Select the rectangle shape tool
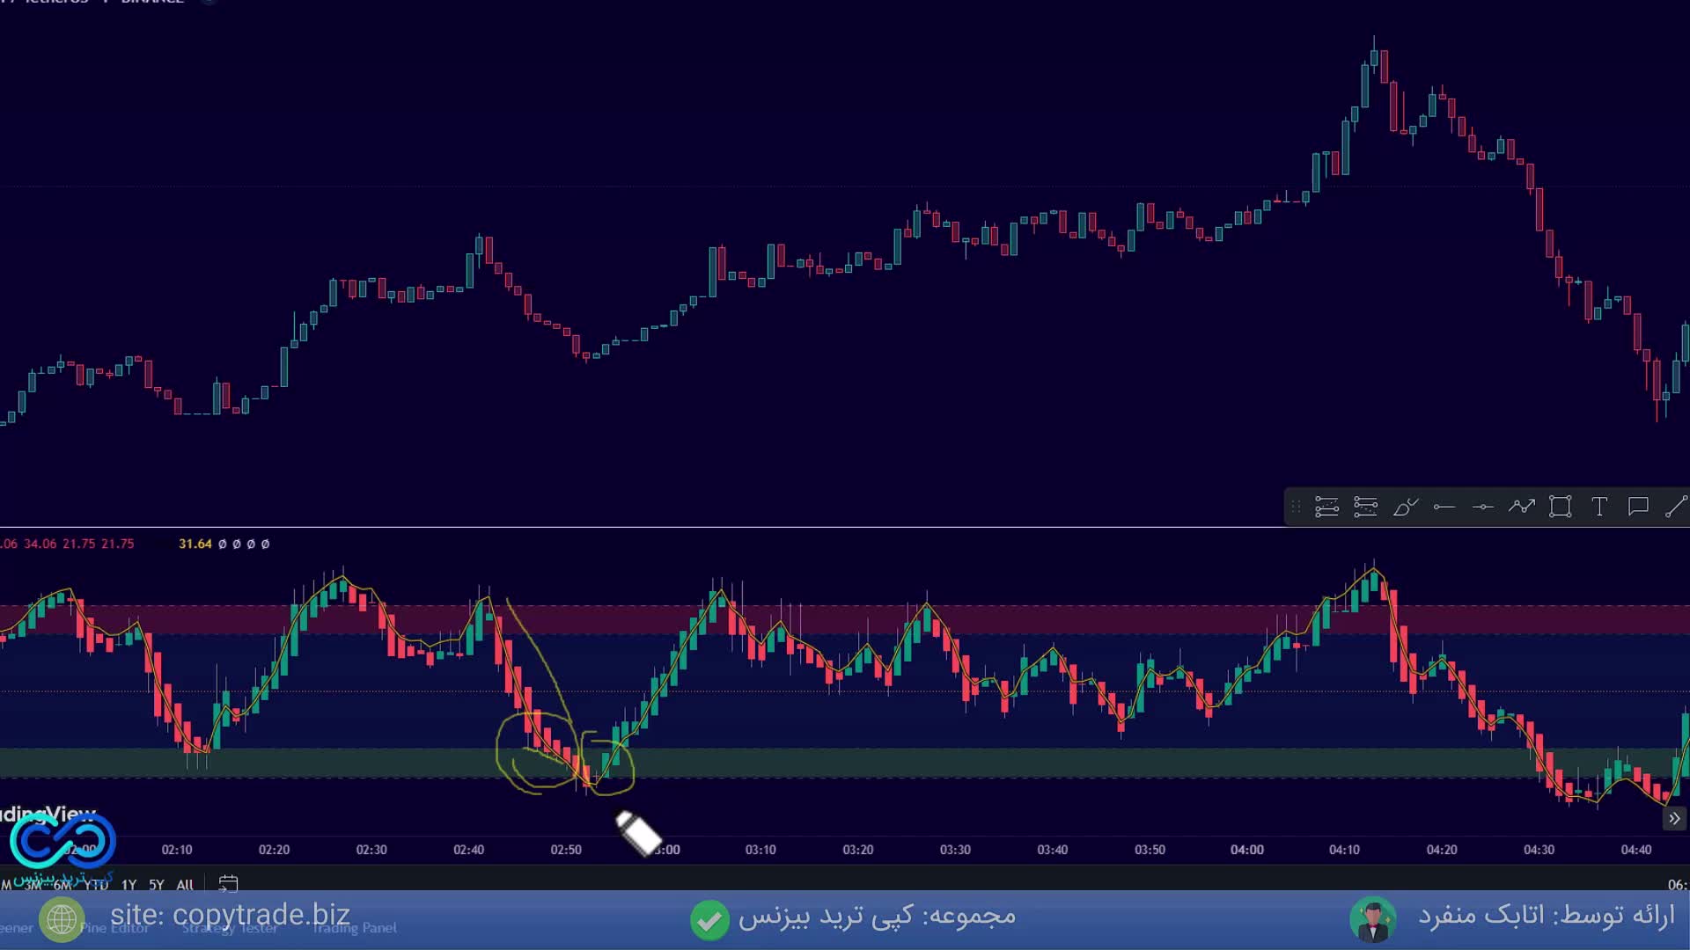Viewport: 1690px width, 950px height. pyautogui.click(x=1560, y=507)
